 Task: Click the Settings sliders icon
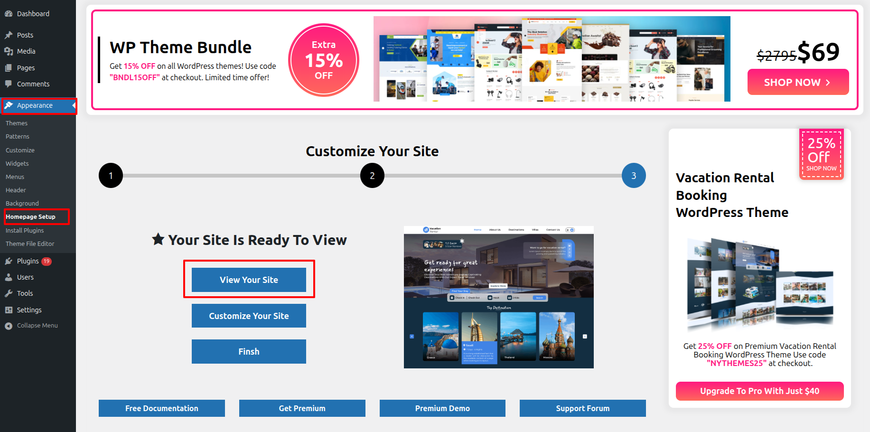[9, 310]
